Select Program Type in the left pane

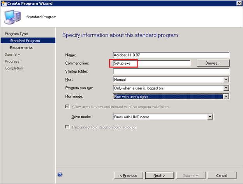(x=16, y=34)
